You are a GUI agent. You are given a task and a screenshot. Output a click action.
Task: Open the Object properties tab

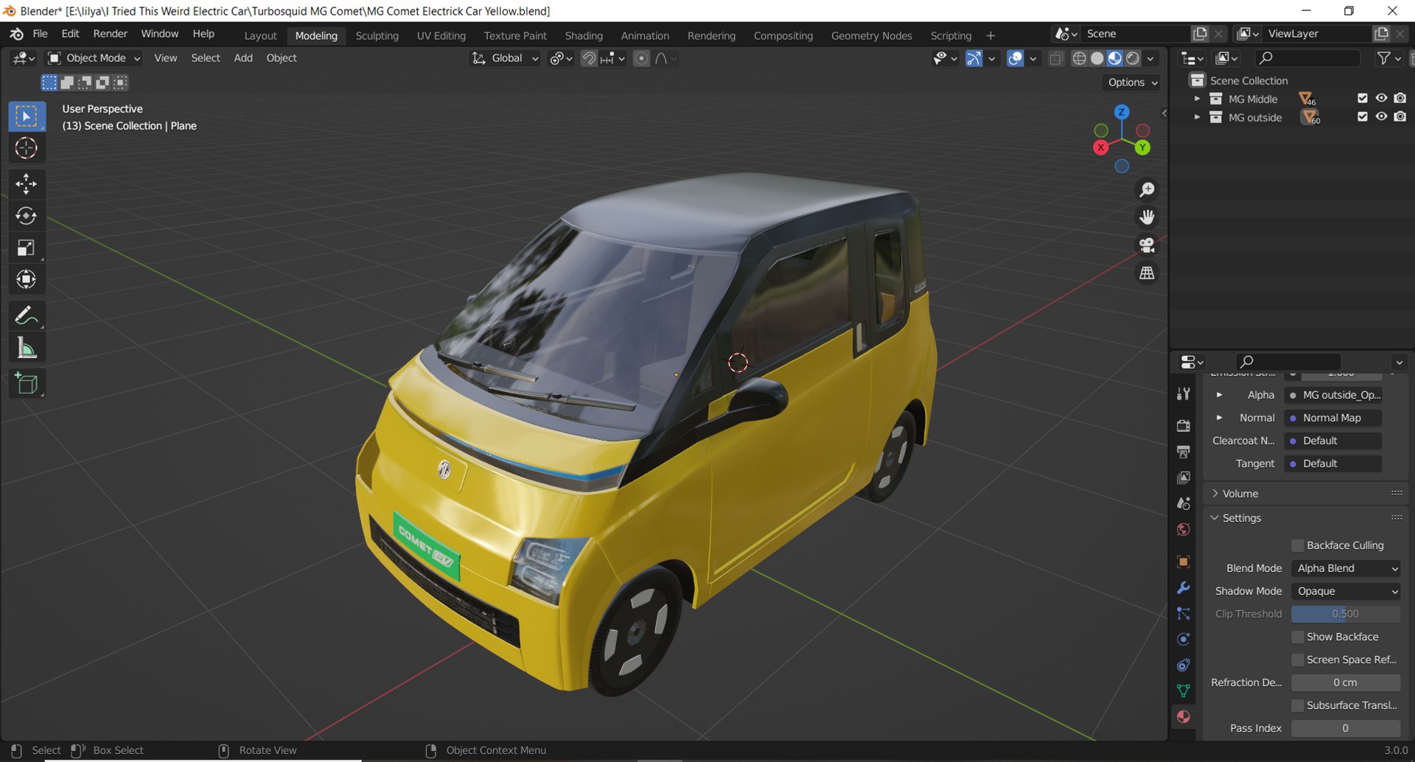[1184, 562]
